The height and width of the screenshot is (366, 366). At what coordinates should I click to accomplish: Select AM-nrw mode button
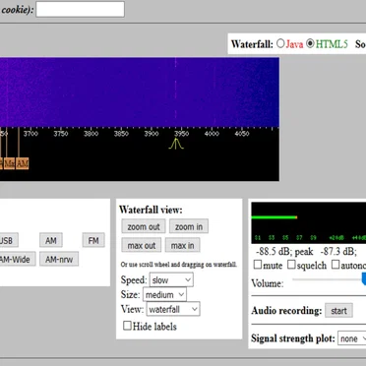[x=59, y=259]
